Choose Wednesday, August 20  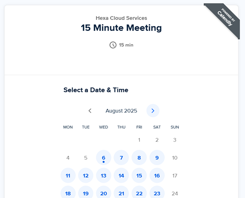coord(103,193)
